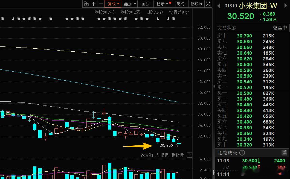Go to previous stock with left arrow
Viewport: 290px width, 179px height.
pyautogui.click(x=219, y=6)
